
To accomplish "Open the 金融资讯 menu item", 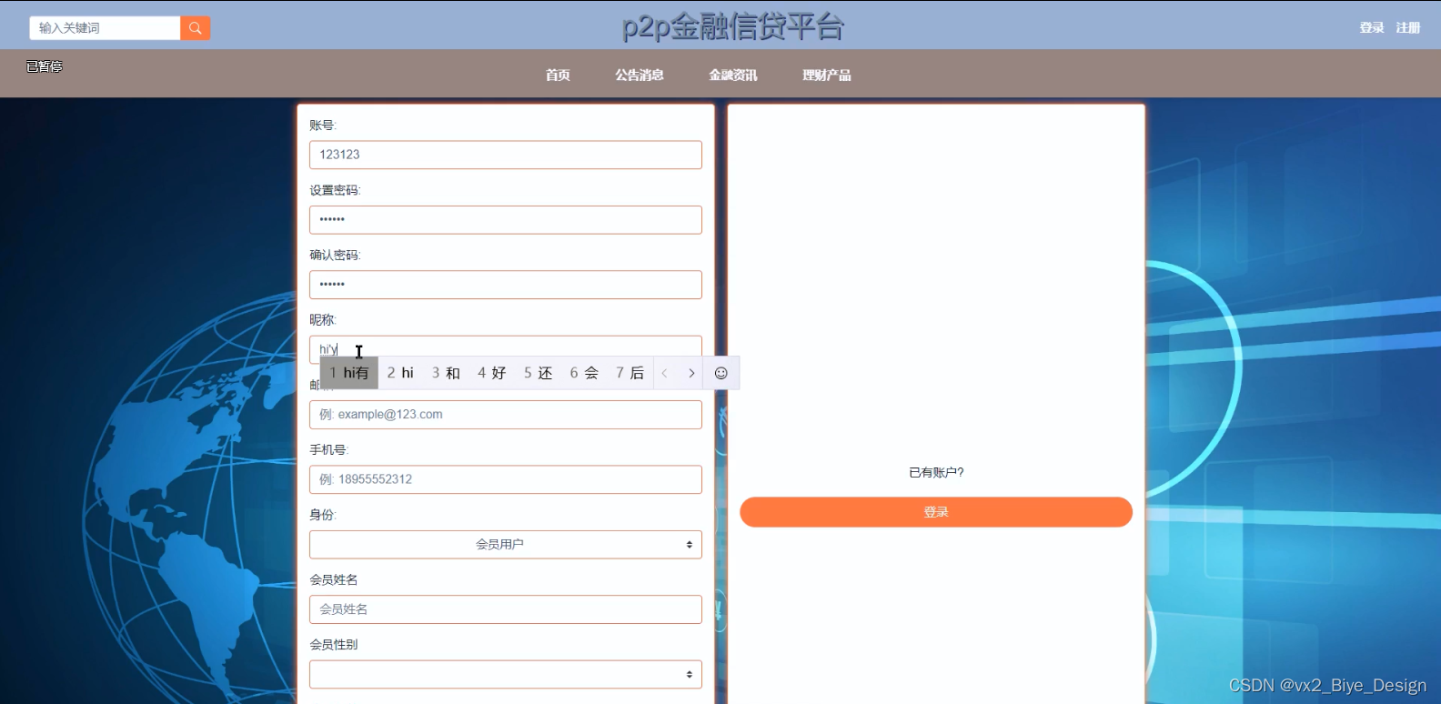I will point(733,75).
